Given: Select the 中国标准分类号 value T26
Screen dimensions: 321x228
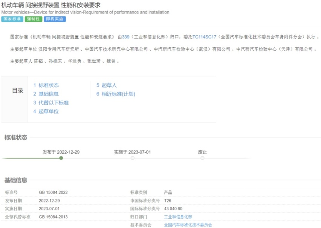Looking at the screenshot, I should pos(167,201).
